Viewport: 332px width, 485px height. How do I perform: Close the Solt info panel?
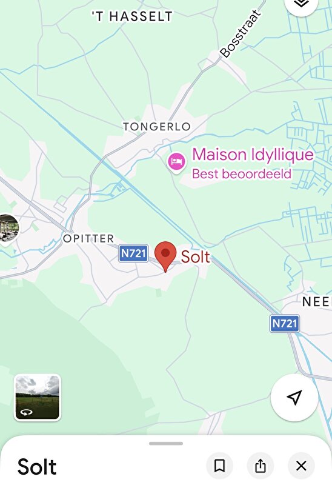click(x=301, y=466)
